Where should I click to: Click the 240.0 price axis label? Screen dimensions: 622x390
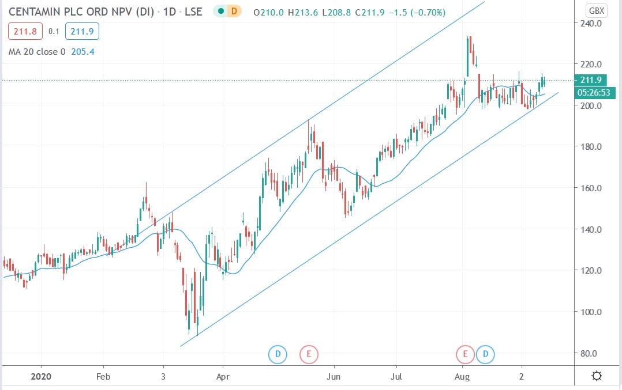tap(591, 24)
